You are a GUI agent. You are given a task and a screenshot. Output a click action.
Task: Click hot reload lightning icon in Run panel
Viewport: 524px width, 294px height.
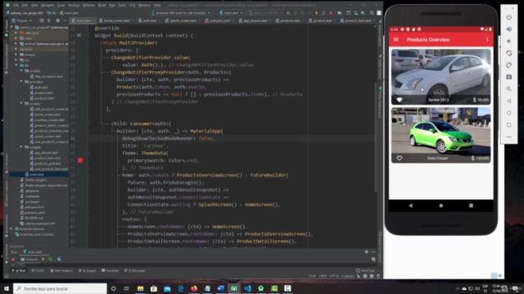tap(43, 260)
